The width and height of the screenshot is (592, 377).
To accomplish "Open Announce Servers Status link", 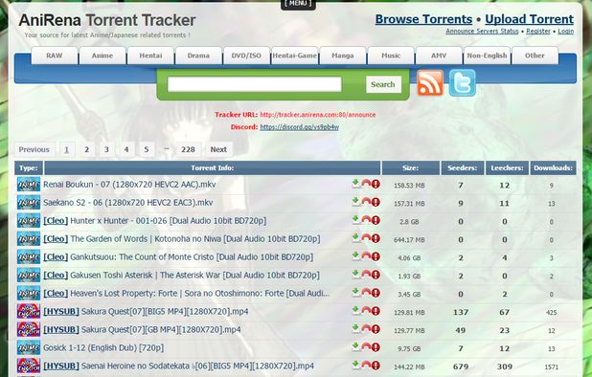I will pos(482,32).
